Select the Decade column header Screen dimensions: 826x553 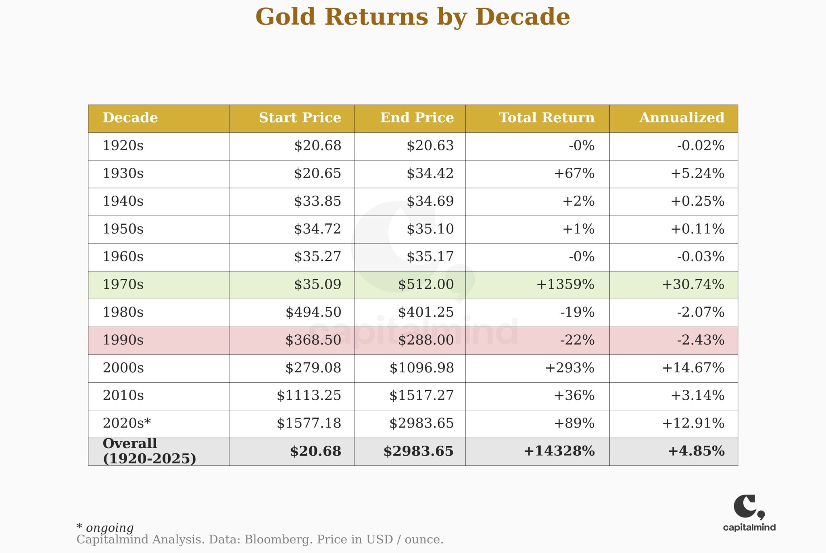tap(130, 118)
